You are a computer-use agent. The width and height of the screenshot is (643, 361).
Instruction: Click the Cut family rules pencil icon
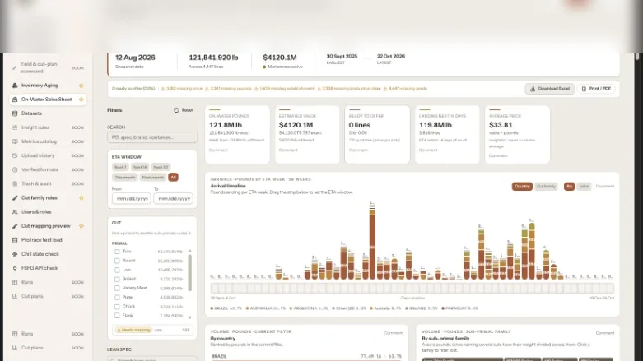click(x=15, y=198)
